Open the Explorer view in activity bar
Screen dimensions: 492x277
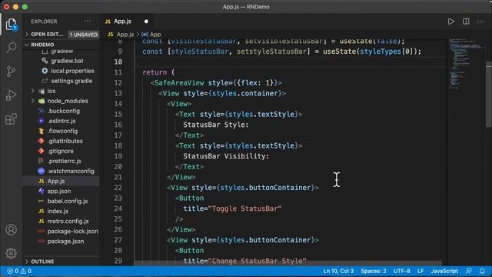tap(11, 24)
